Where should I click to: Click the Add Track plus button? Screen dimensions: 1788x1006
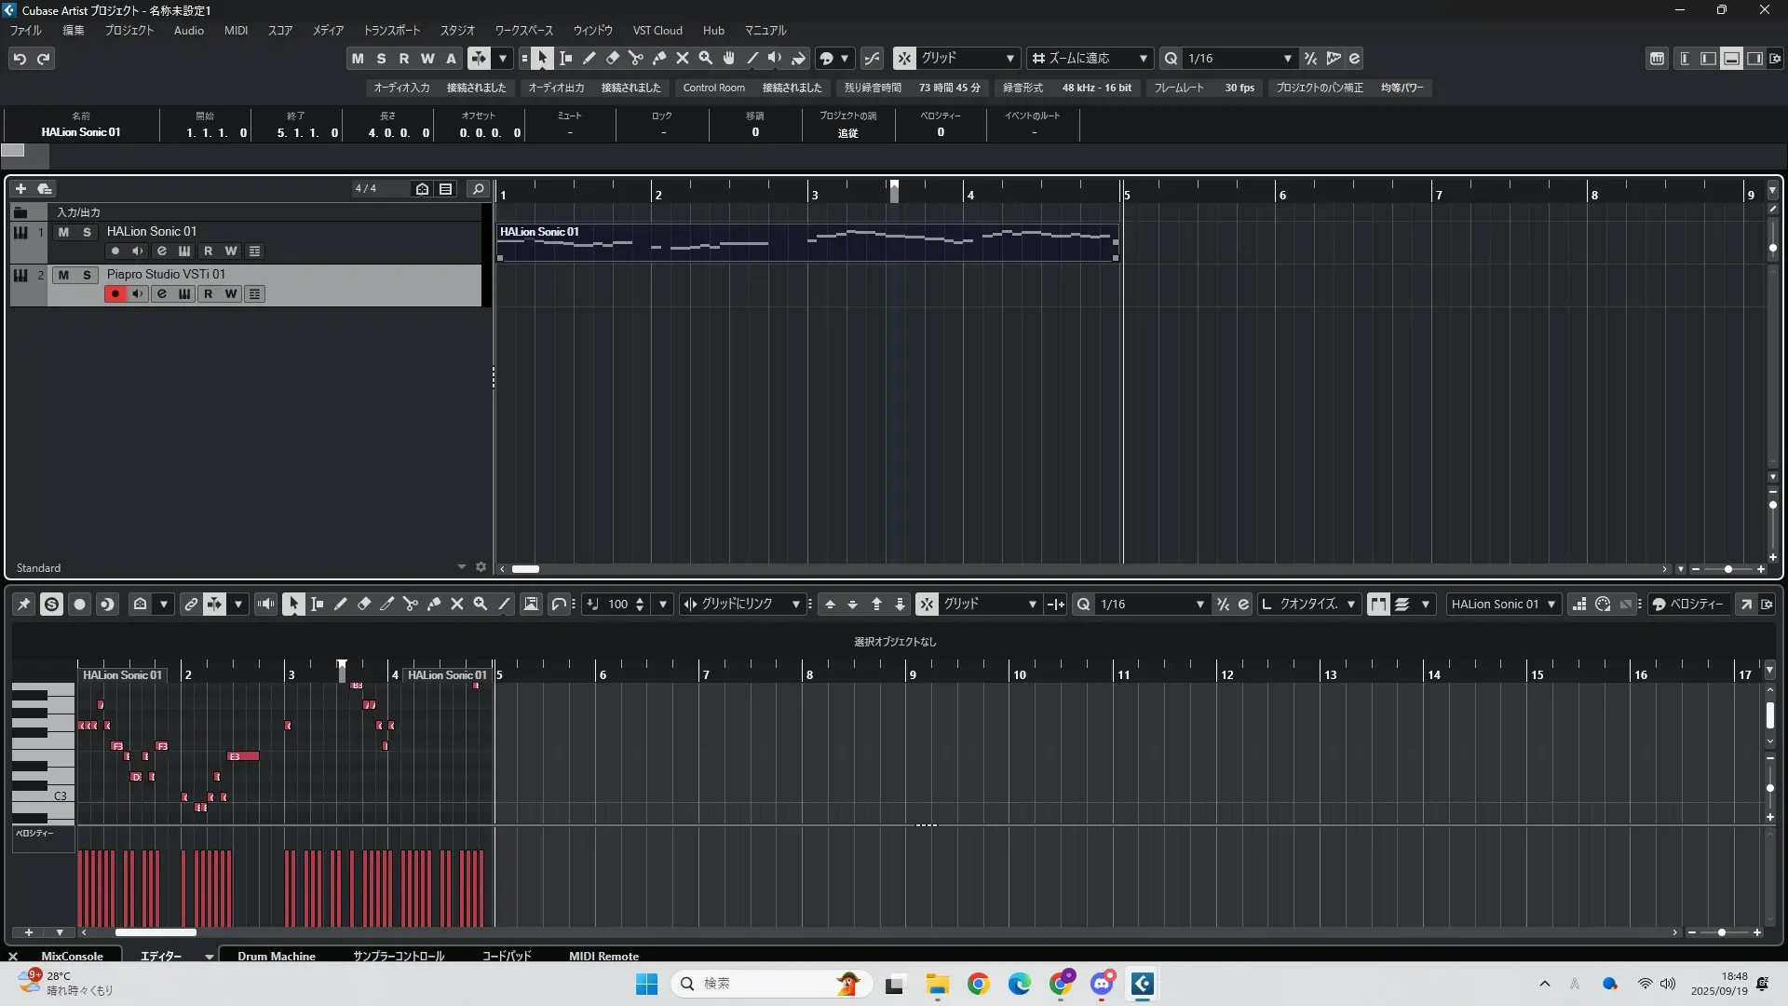tap(20, 188)
